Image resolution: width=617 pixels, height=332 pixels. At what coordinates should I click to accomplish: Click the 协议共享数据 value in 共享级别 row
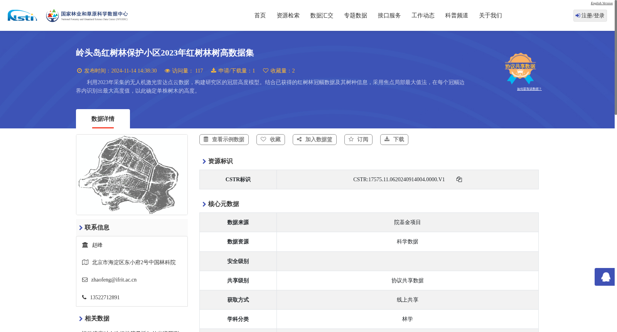coord(407,281)
